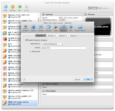Switch to Adapter 2 tab
This screenshot has width=115, height=111.
coord(52,36)
